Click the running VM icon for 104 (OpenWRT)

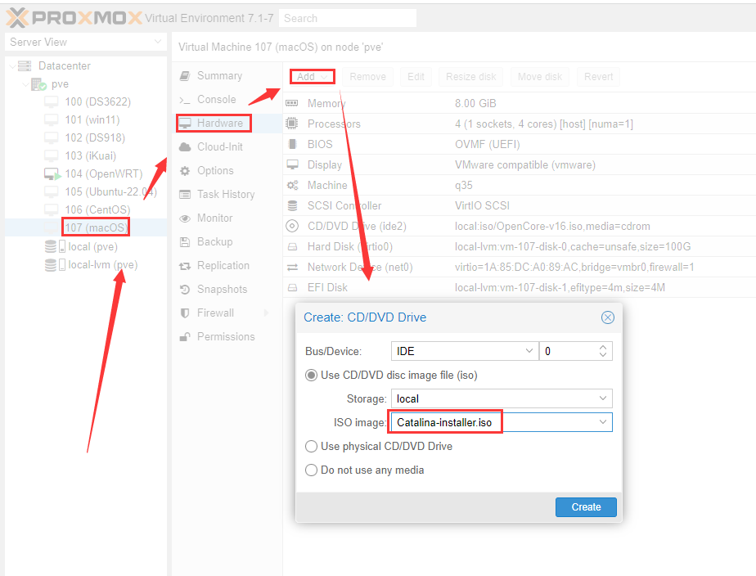pos(52,174)
